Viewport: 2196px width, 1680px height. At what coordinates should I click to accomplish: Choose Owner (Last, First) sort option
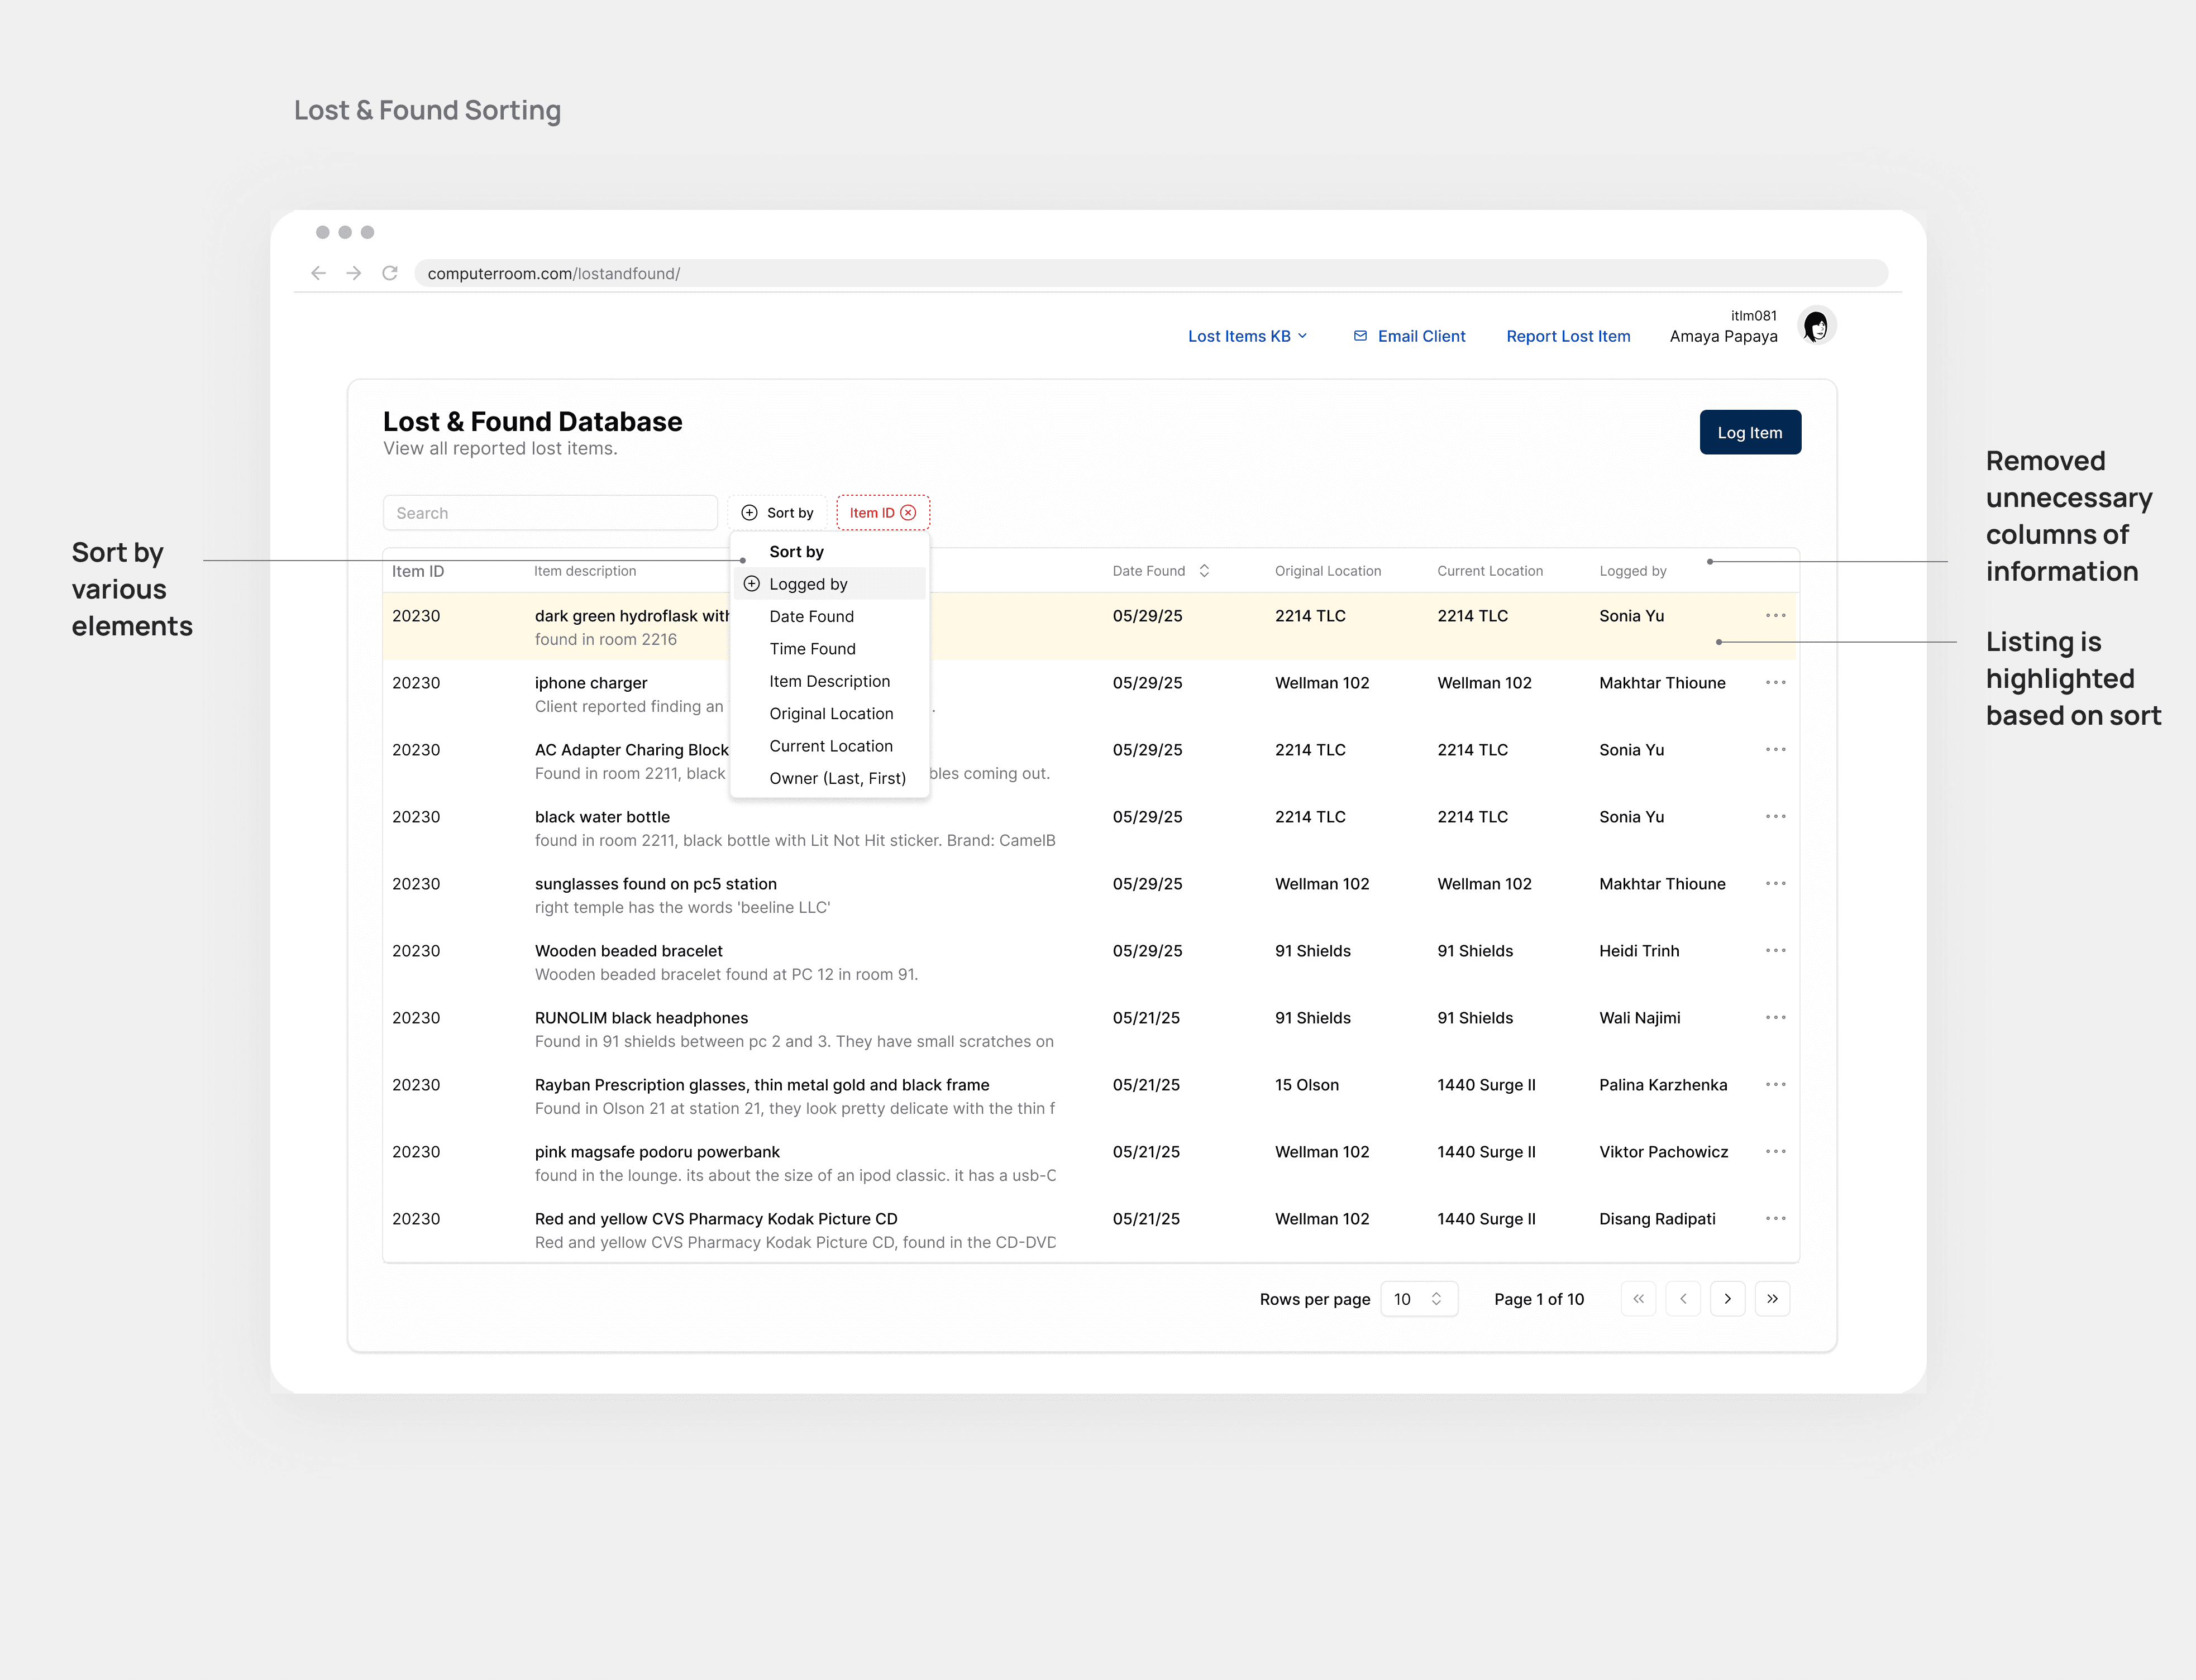[x=837, y=778]
